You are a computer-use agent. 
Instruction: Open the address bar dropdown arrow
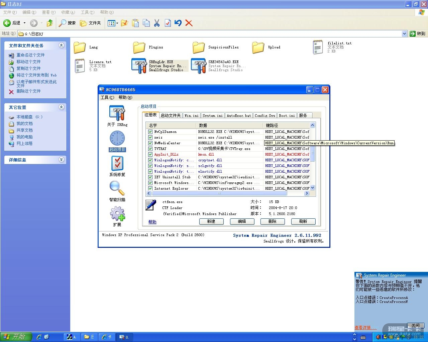pos(404,34)
